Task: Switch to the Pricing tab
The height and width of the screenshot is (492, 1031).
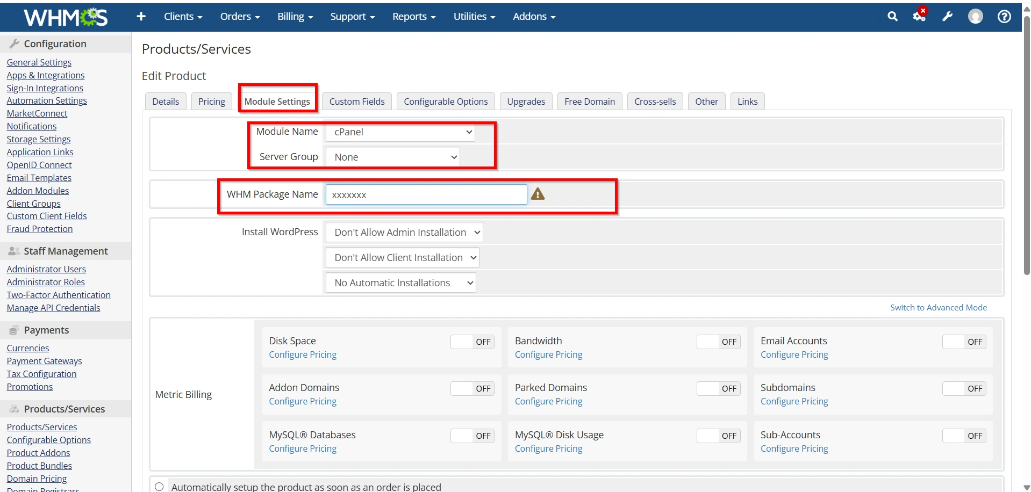Action: pos(212,102)
